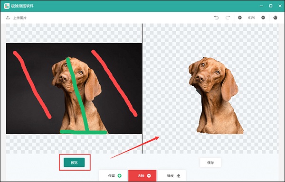
Task: Zoom out with the minus icon
Action: [x=263, y=18]
